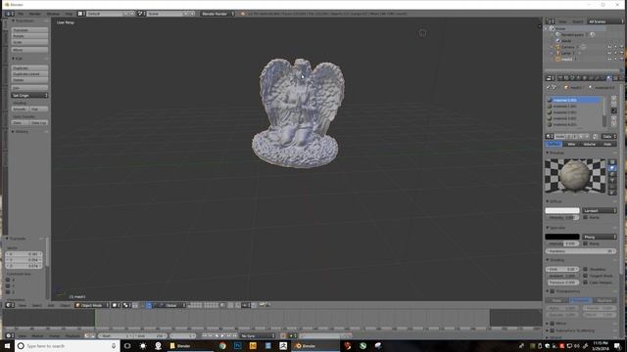
Task: Toggle Lamp visibility eye in outliner
Action: [x=609, y=53]
